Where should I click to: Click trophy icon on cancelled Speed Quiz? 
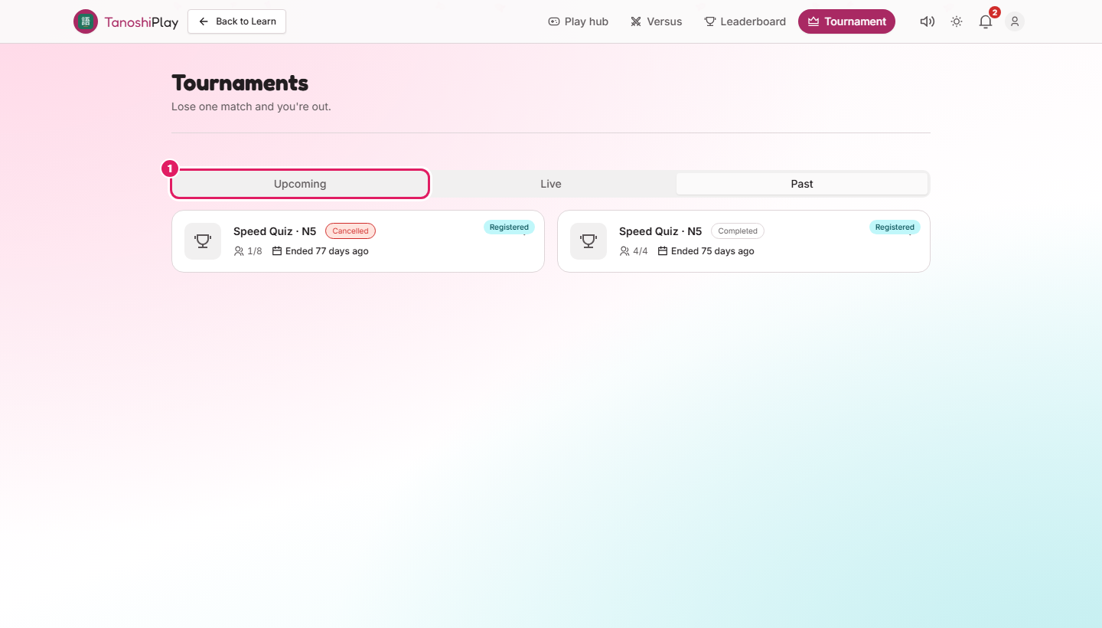tap(203, 241)
